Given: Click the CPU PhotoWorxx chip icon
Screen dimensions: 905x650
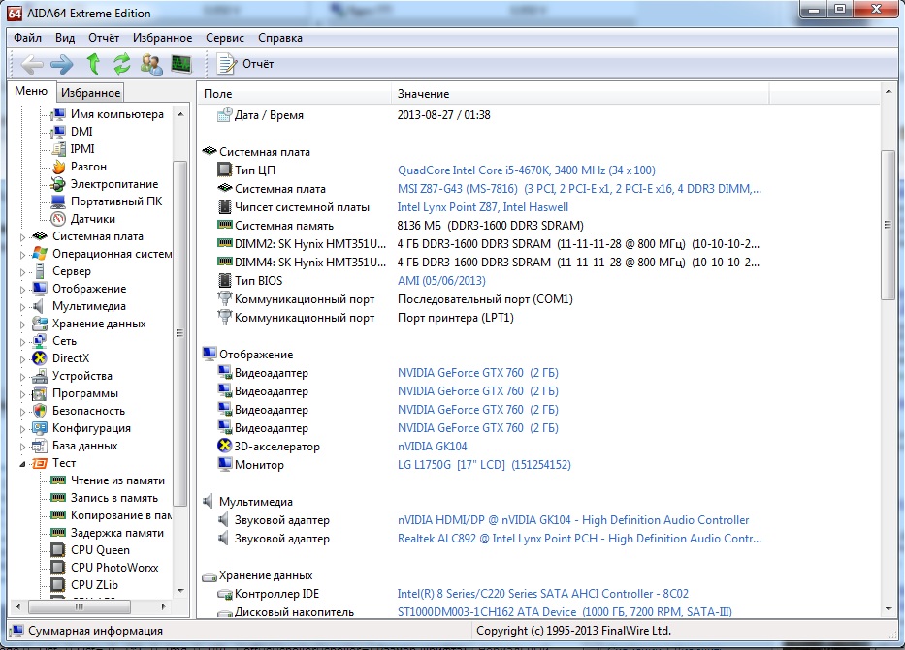Looking at the screenshot, I should tap(58, 568).
